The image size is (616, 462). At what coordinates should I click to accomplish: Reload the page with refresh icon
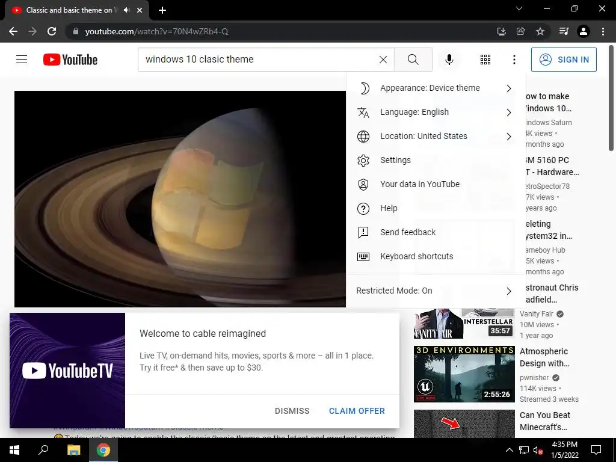pyautogui.click(x=52, y=31)
